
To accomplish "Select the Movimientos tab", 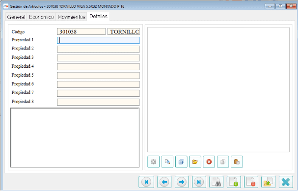I will tap(72, 17).
